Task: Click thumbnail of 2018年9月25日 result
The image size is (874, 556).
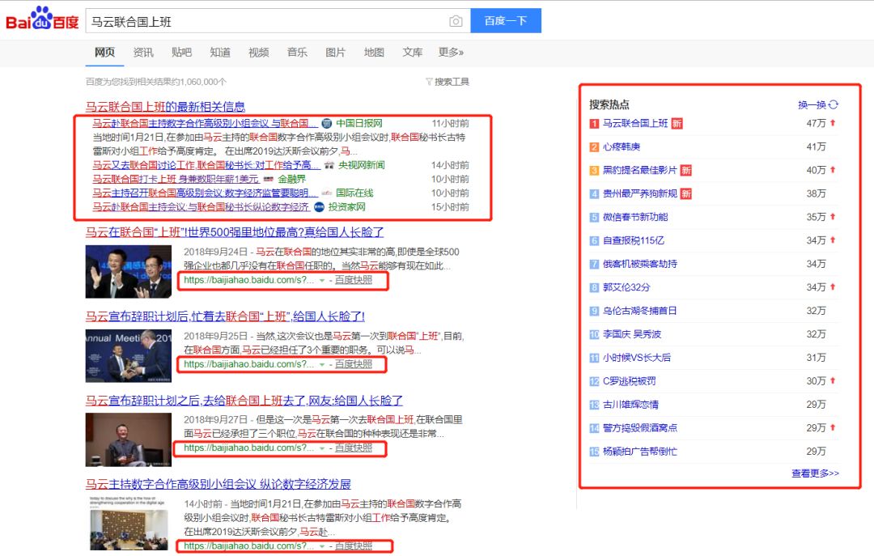Action: [x=128, y=356]
